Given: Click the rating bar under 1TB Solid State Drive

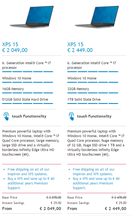Looking at the screenshot, I should tap(93, 103).
